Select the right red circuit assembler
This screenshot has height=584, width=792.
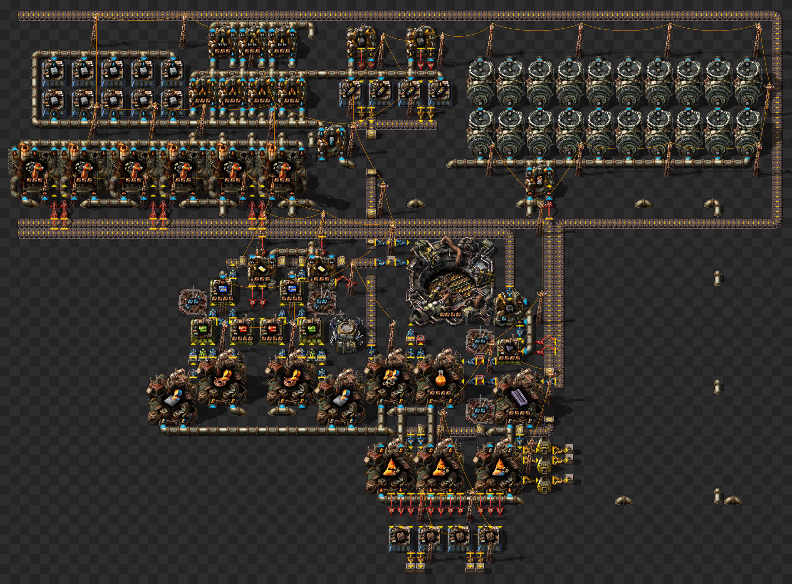point(272,331)
